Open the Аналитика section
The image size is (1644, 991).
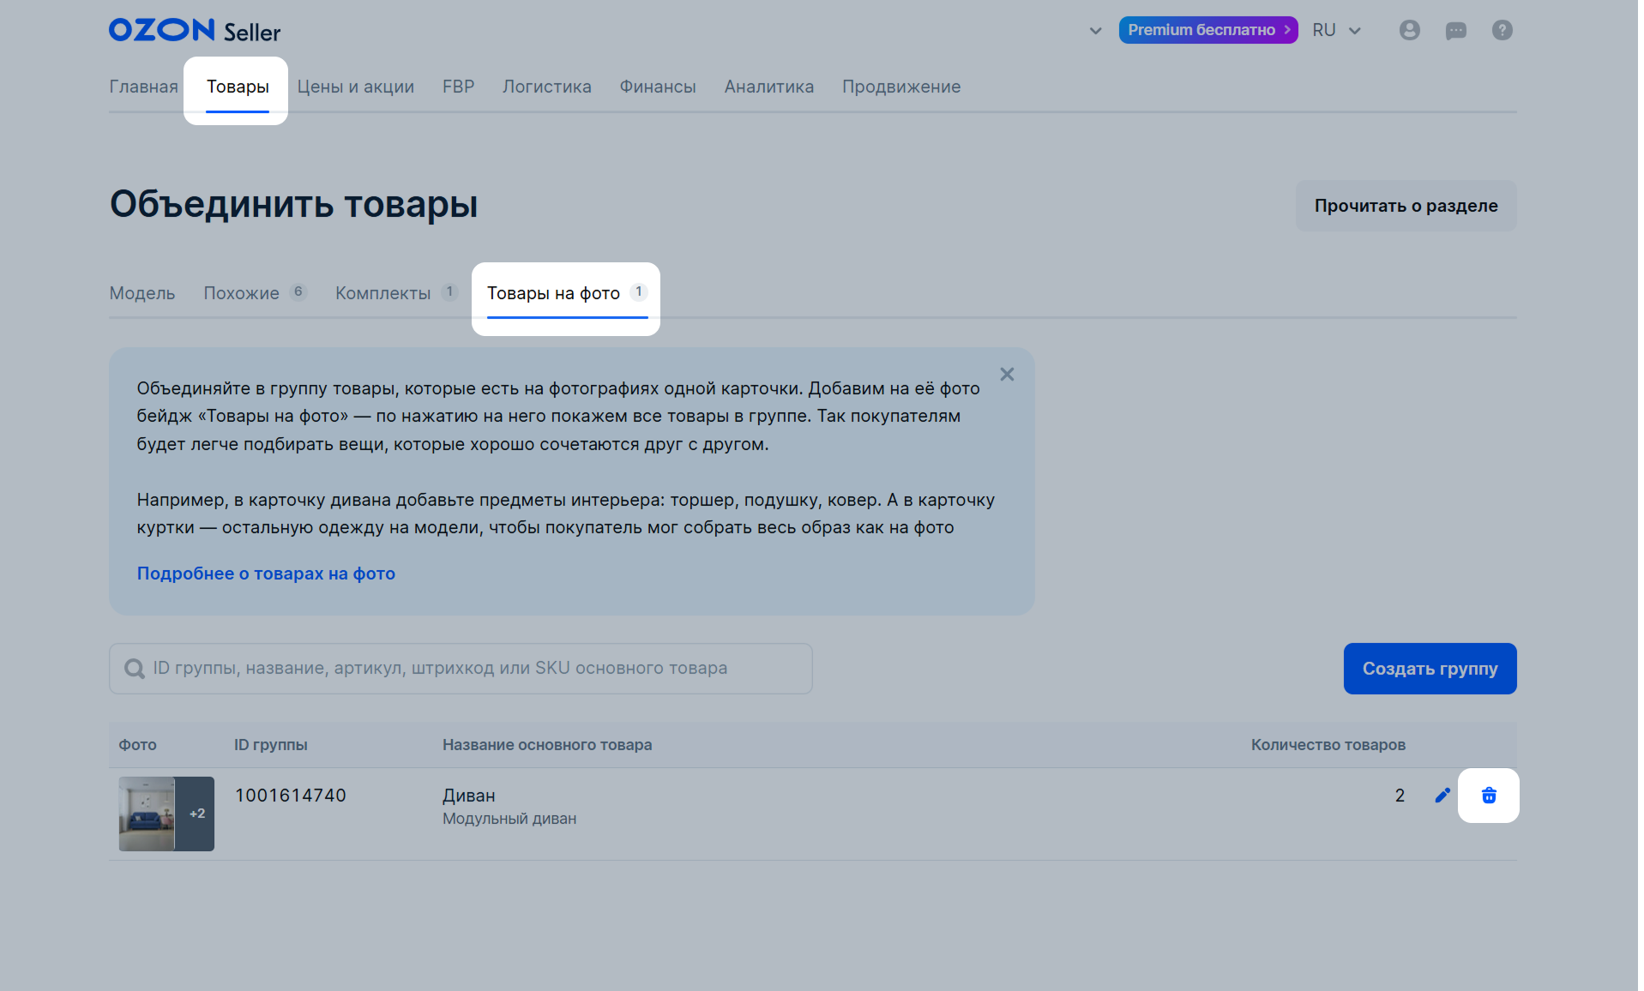coord(769,87)
